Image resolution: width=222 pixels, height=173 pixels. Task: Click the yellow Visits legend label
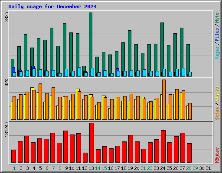[x=217, y=94]
